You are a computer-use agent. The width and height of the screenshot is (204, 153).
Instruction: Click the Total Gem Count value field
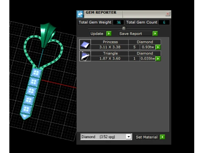click(164, 23)
